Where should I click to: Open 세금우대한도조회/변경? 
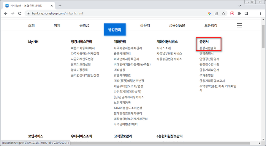128,86
